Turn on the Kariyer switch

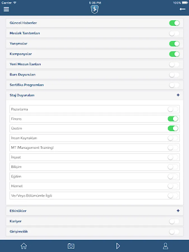(x=174, y=221)
